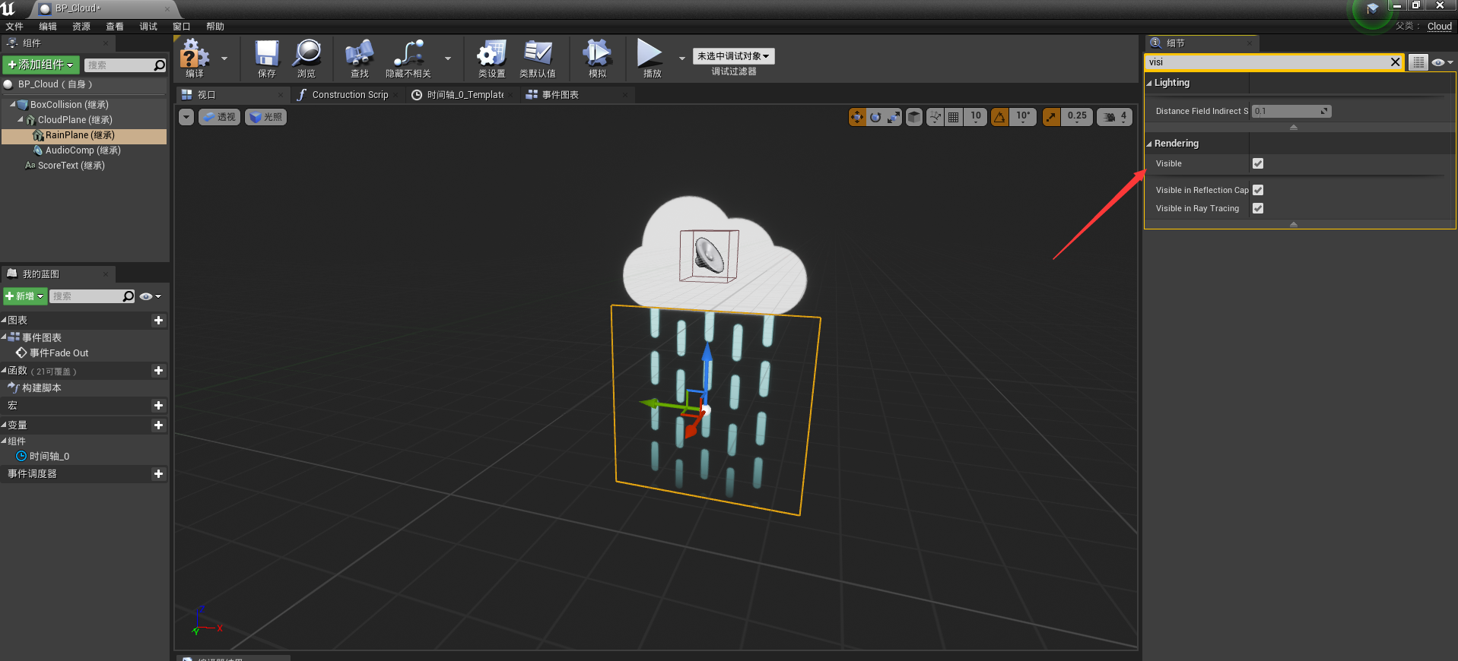Open the debug object dropdown 未选中调试对象
This screenshot has height=661, width=1458.
point(733,56)
